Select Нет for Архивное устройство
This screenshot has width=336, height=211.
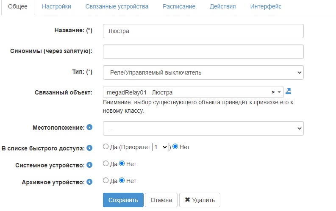(x=122, y=180)
